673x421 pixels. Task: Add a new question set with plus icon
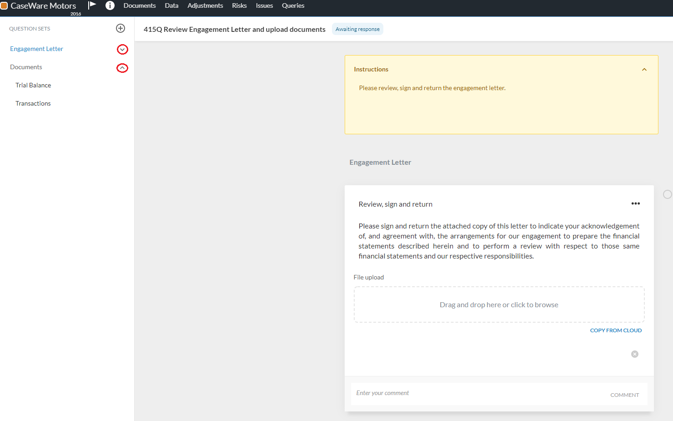pyautogui.click(x=121, y=28)
